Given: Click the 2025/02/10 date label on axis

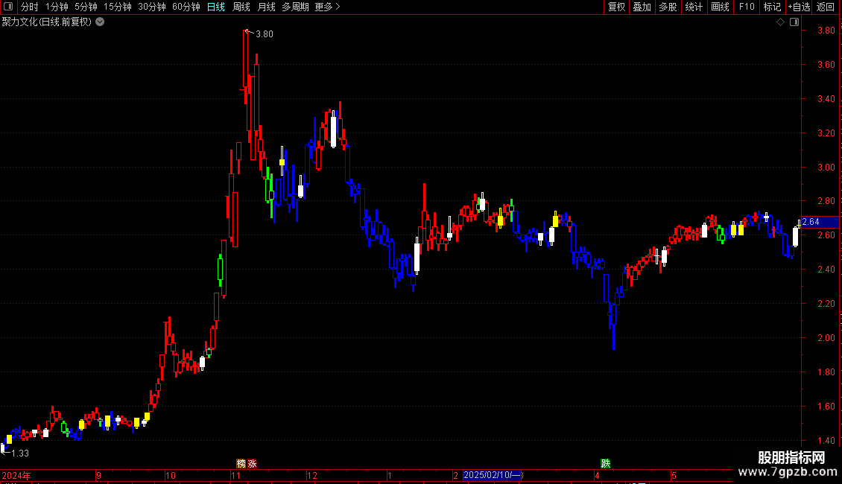Looking at the screenshot, I should point(492,475).
